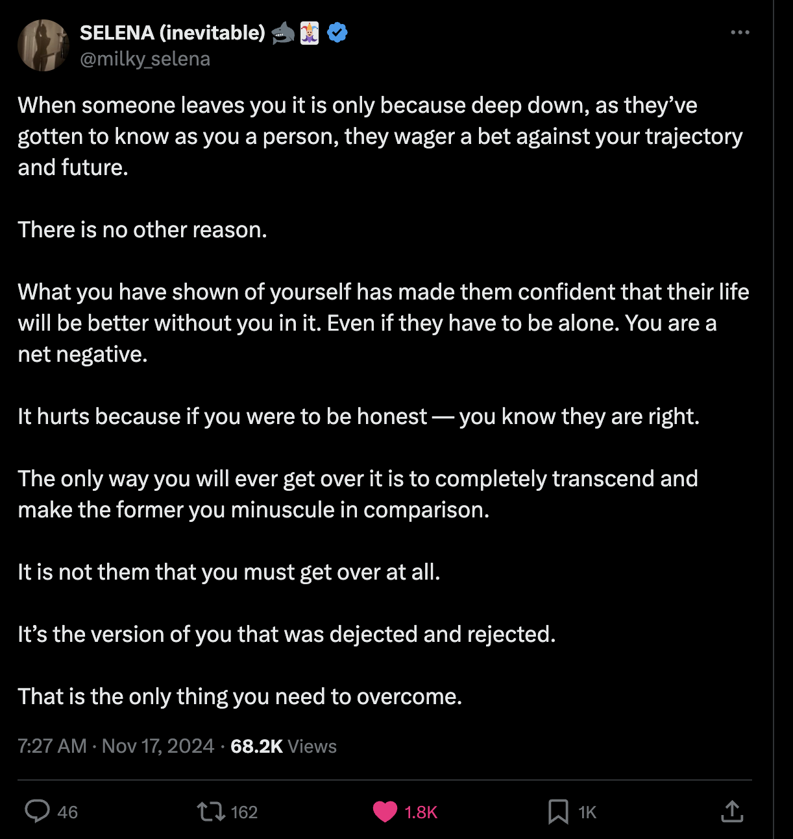Click the shark emoji beside the name
The image size is (793, 839).
(x=283, y=32)
